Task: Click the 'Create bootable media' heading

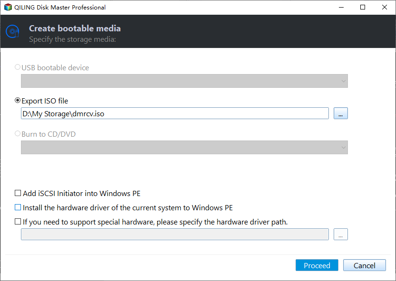Action: [75, 28]
